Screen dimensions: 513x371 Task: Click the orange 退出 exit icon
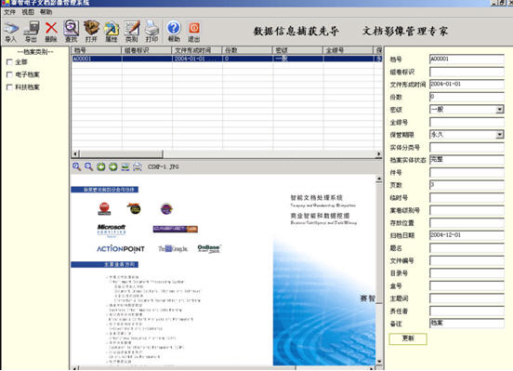pos(193,32)
